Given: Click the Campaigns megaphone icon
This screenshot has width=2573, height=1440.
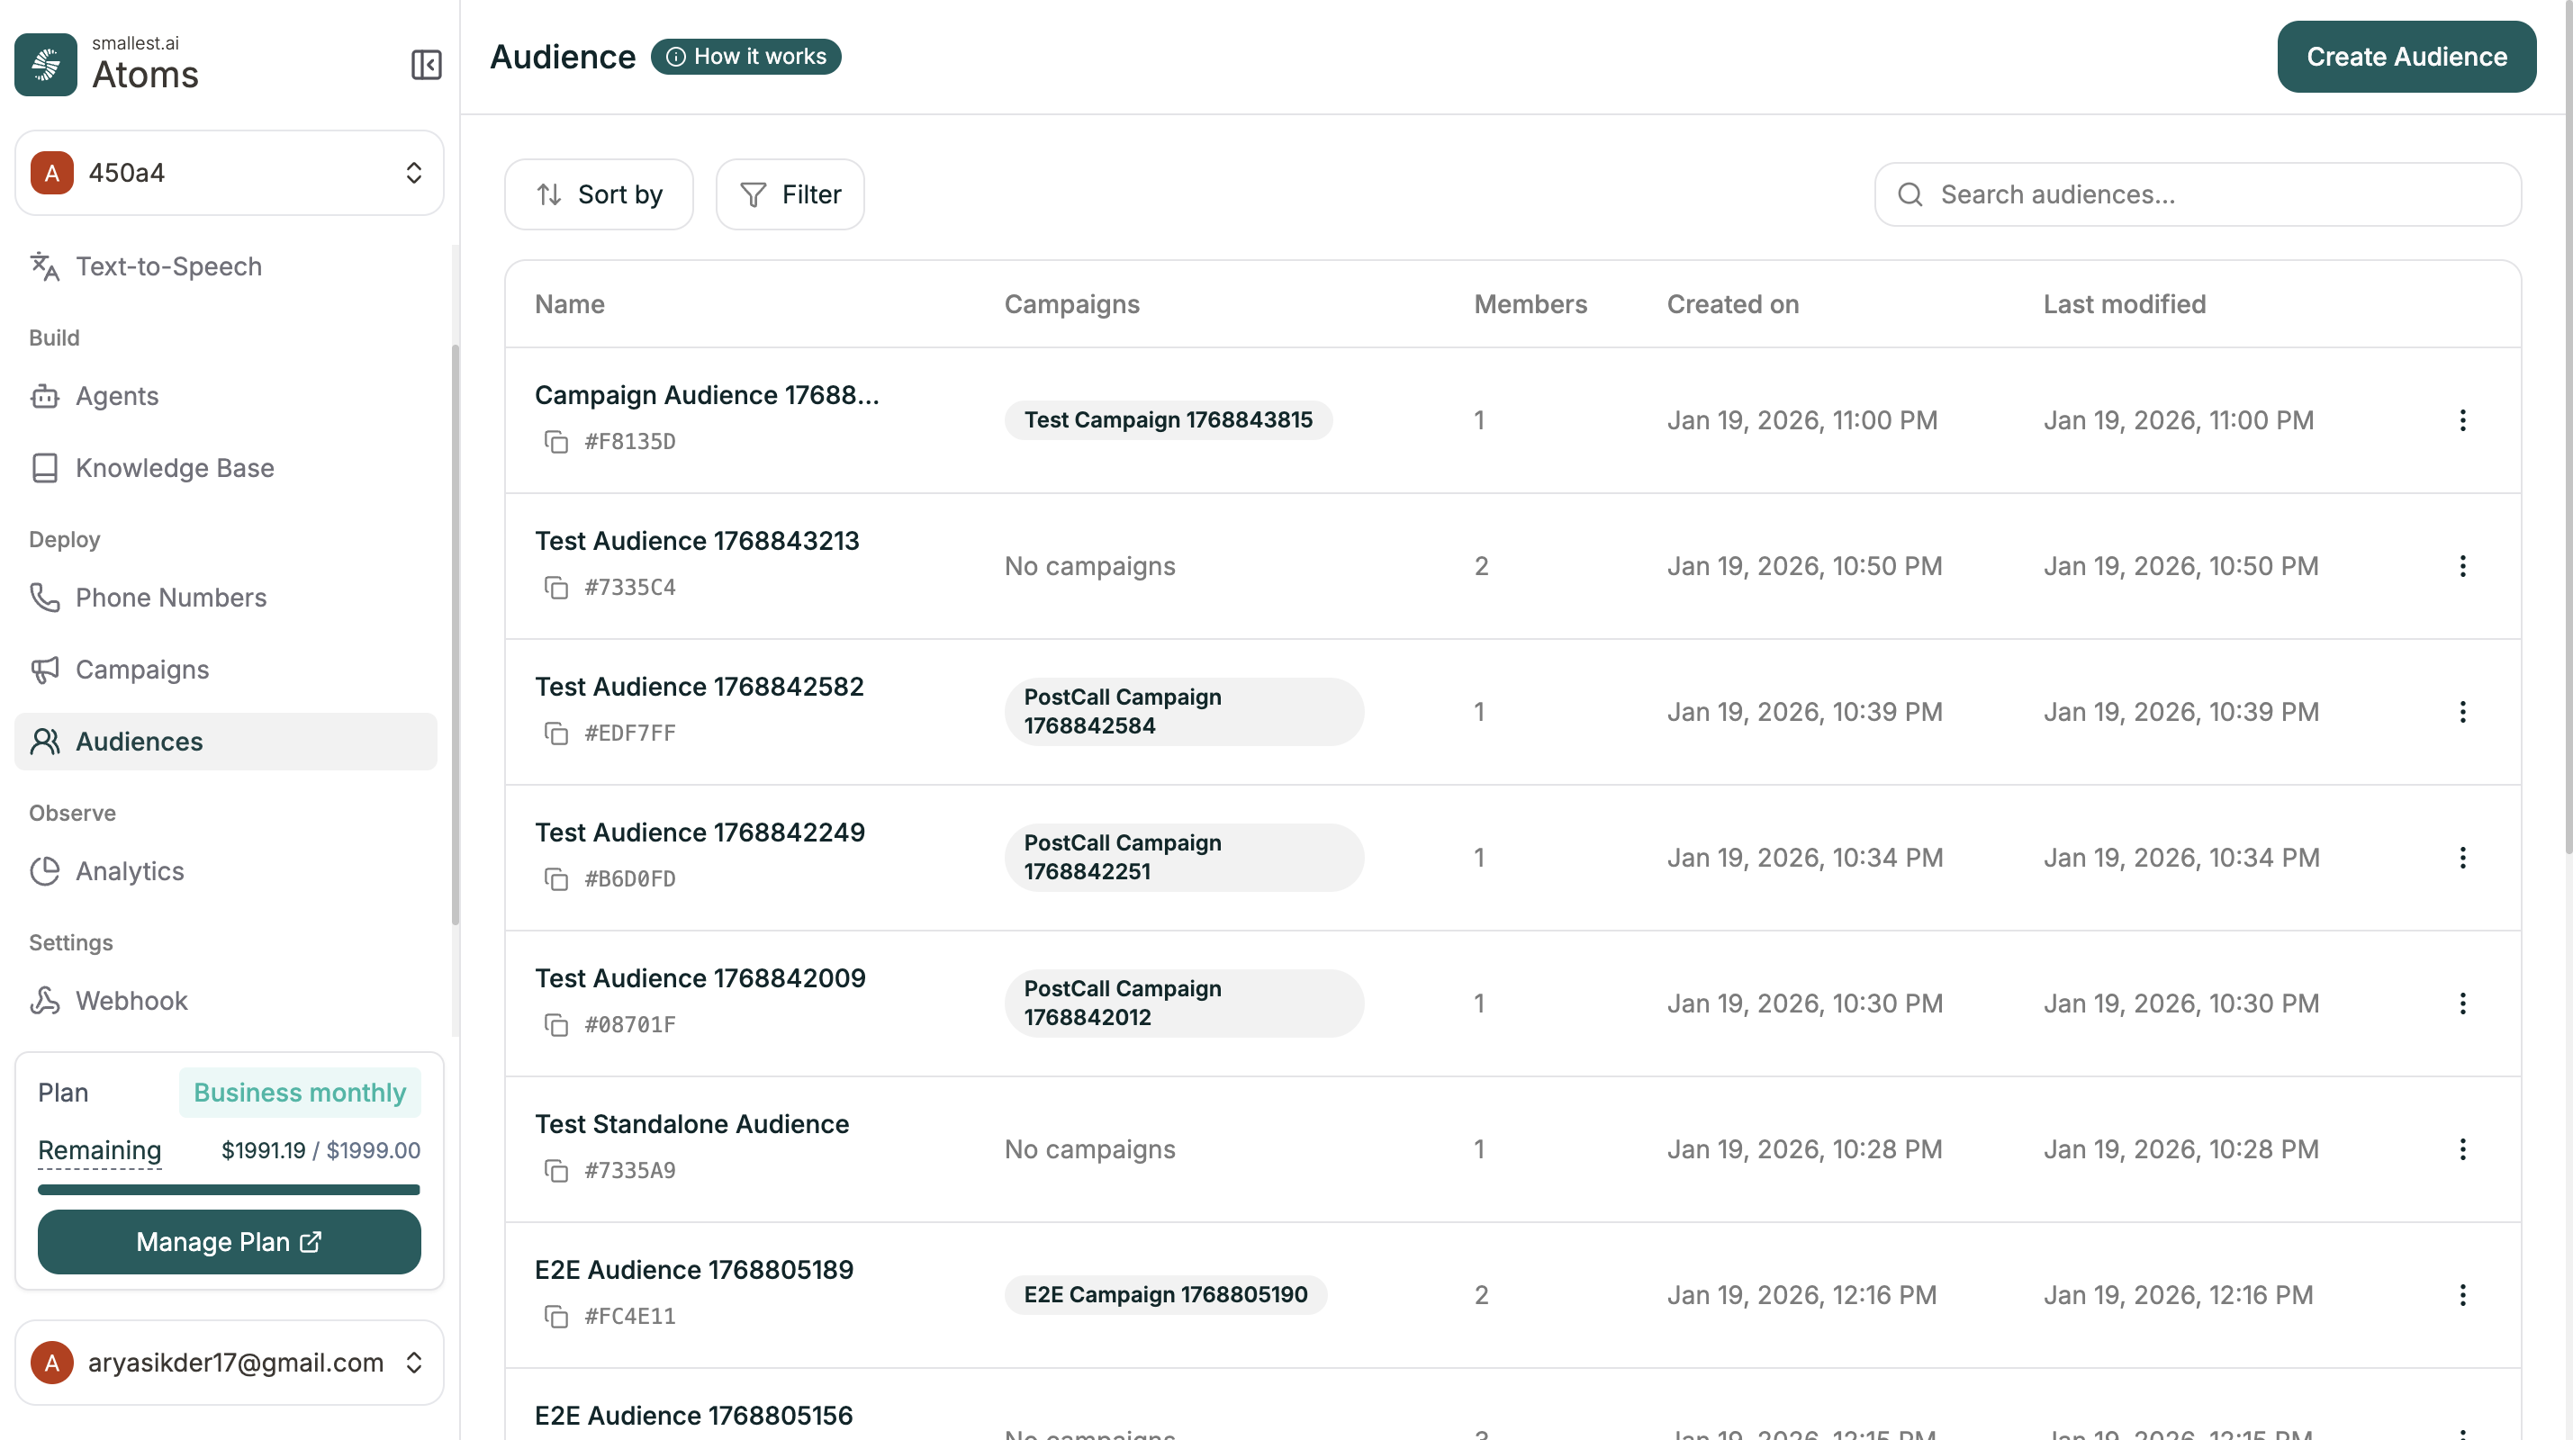Looking at the screenshot, I should click(44, 669).
